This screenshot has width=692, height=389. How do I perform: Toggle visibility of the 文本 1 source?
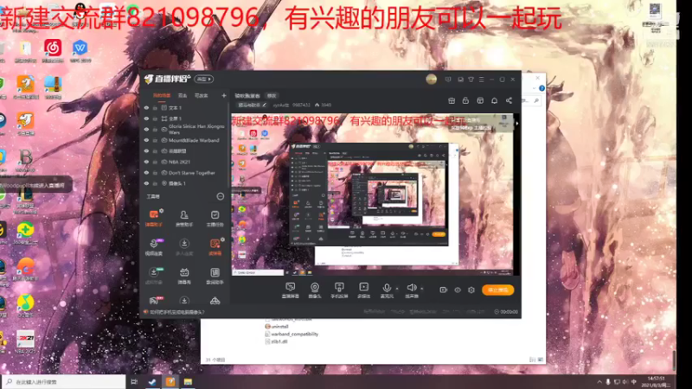(146, 107)
